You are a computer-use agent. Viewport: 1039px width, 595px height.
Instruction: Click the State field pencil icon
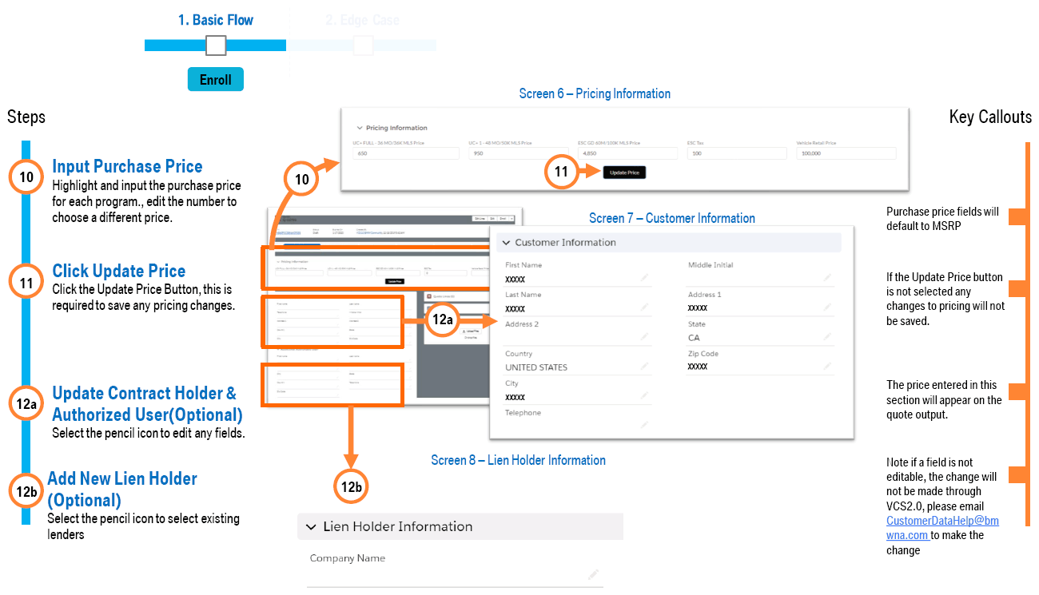coord(827,338)
